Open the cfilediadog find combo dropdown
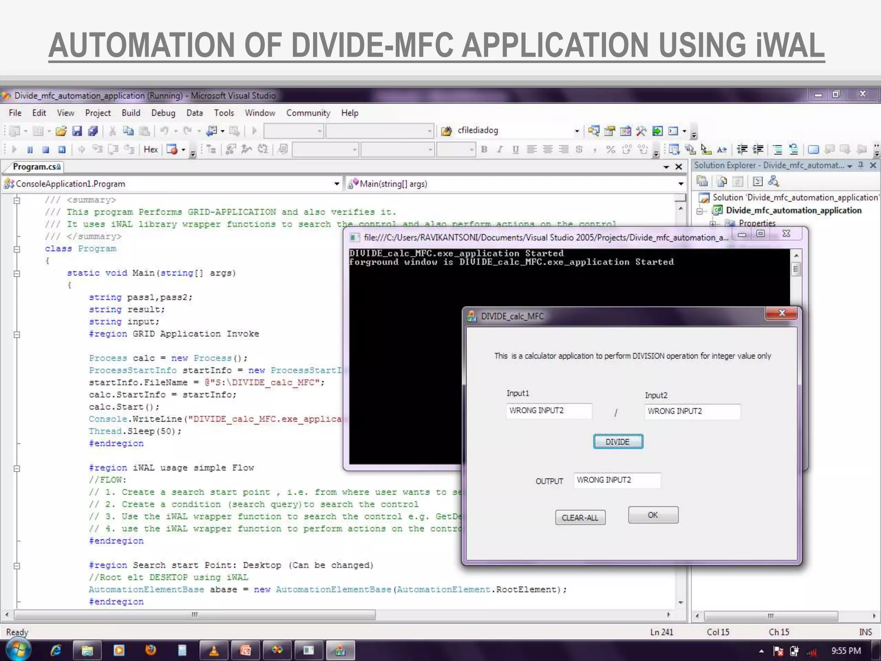The image size is (881, 661). click(577, 131)
